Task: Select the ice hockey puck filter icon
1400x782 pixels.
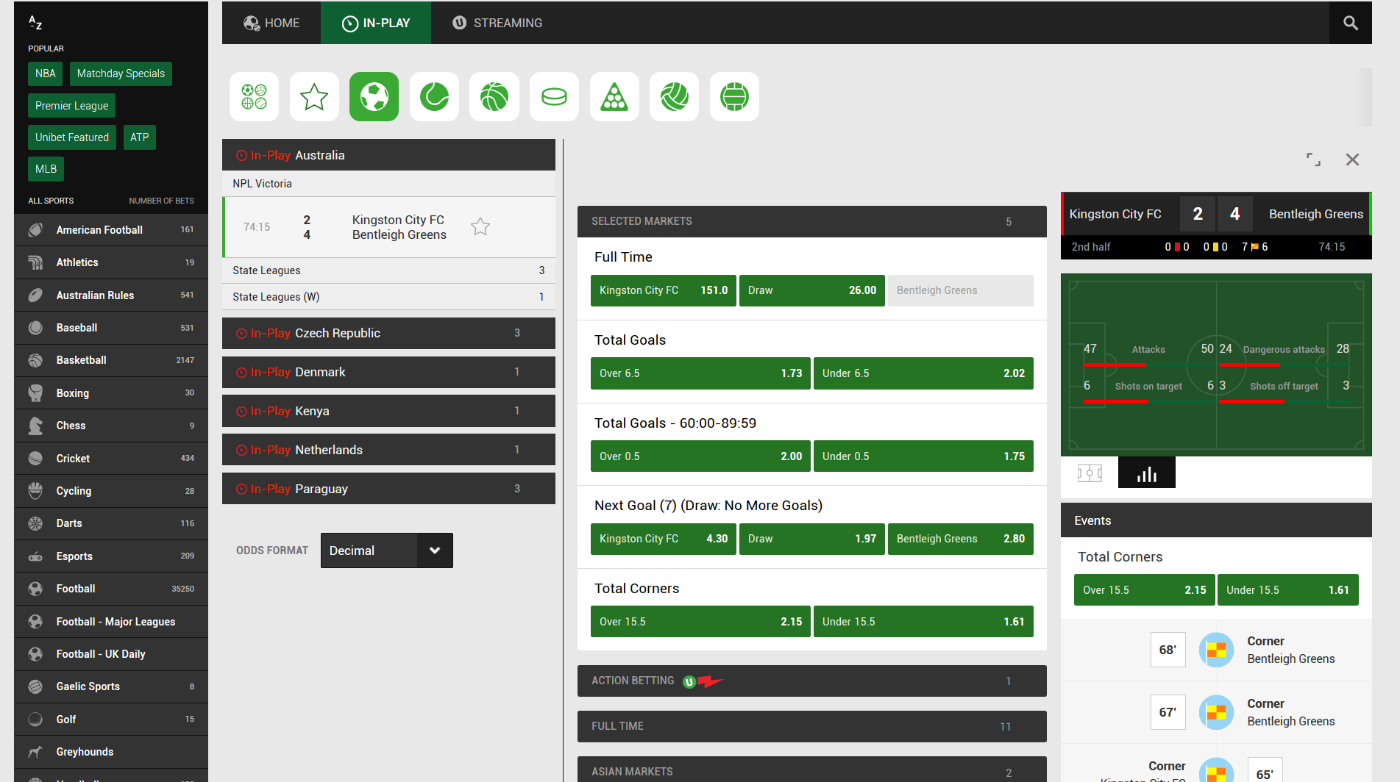Action: pyautogui.click(x=554, y=96)
